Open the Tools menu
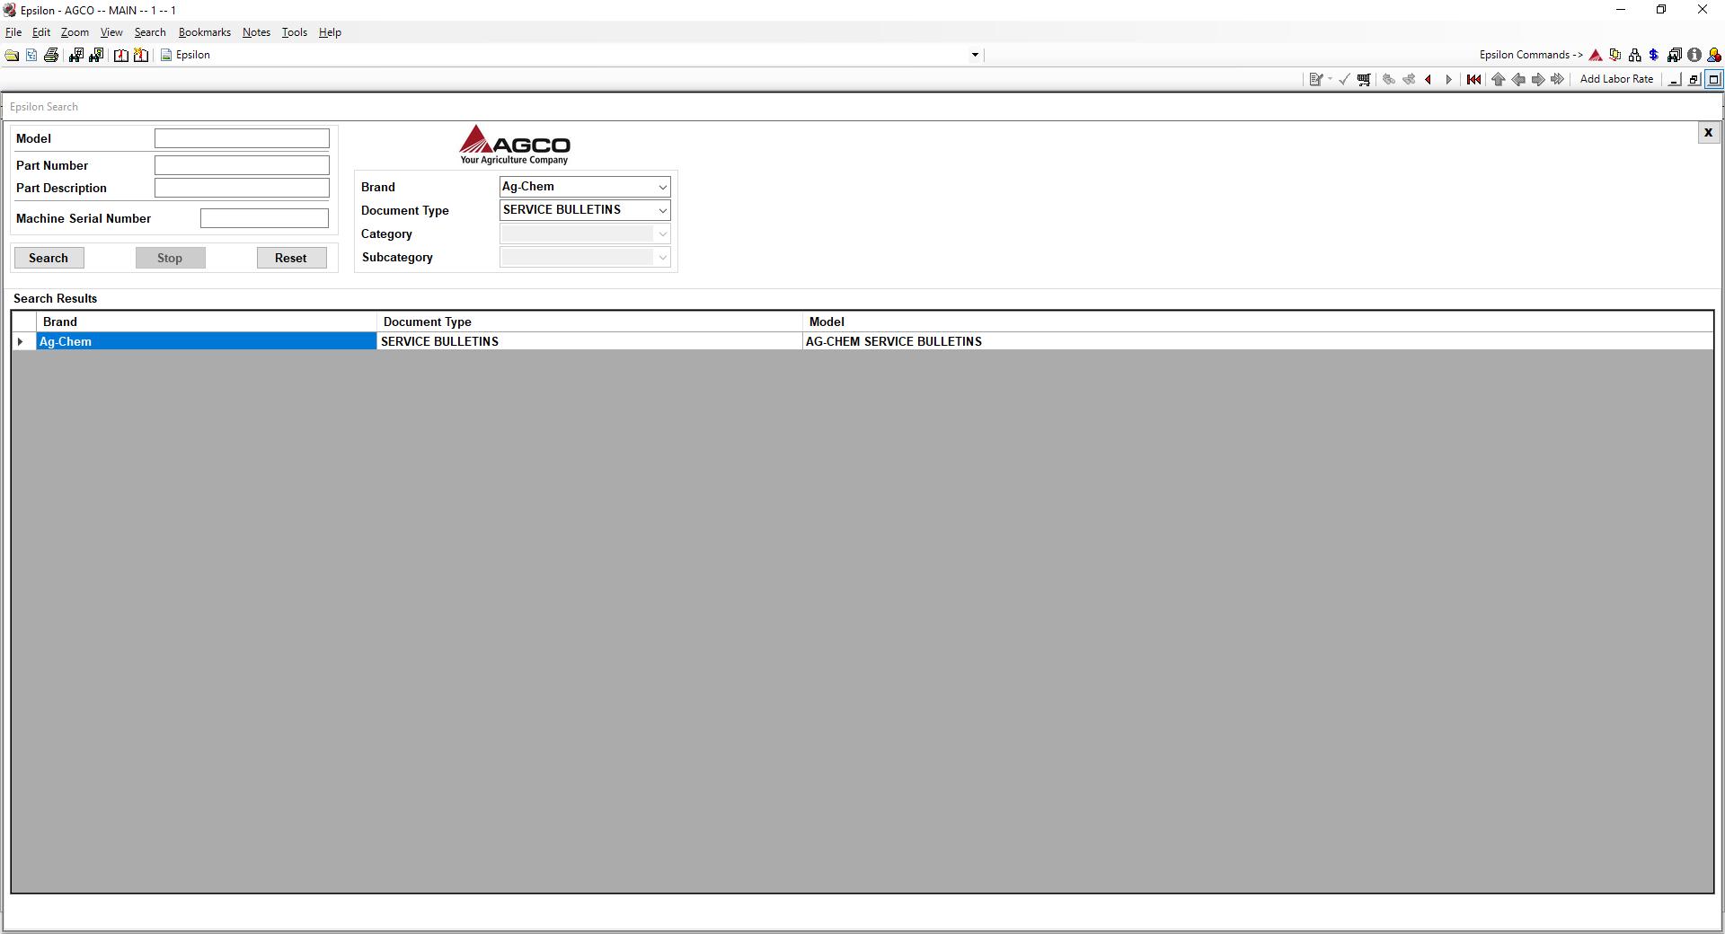The height and width of the screenshot is (934, 1725). (x=294, y=32)
